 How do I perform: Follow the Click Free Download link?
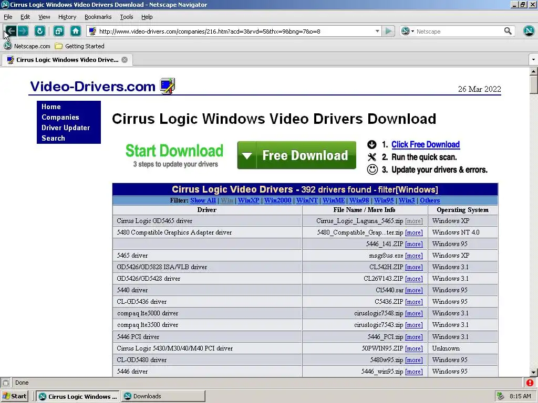click(426, 144)
